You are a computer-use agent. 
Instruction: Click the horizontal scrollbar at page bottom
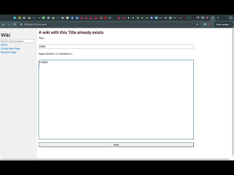coord(114,159)
